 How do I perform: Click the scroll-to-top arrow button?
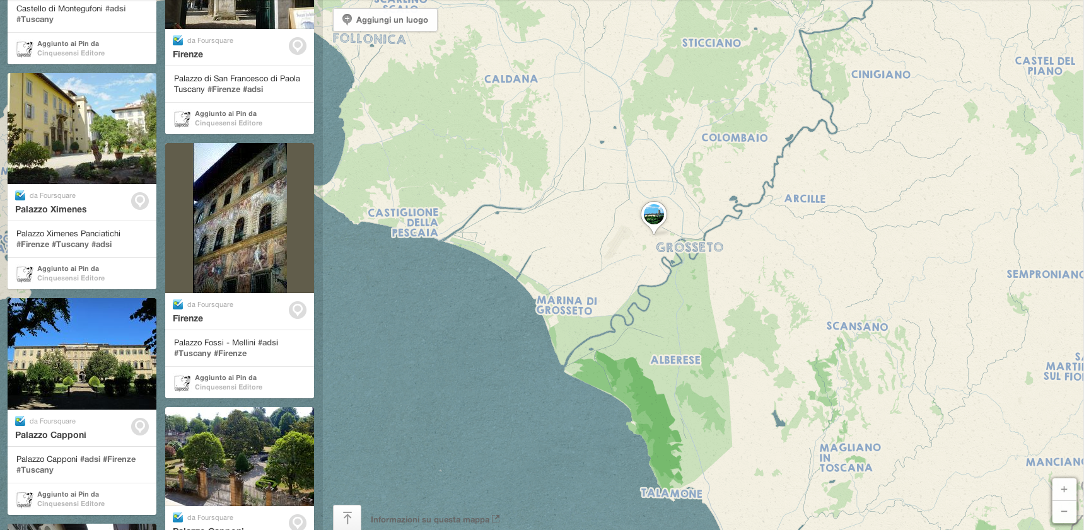[x=347, y=518]
